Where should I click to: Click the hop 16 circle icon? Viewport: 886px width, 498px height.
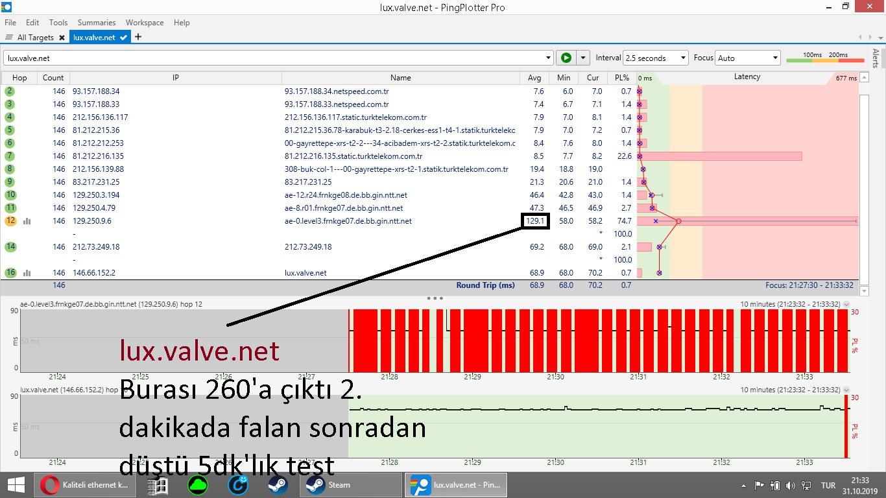pos(10,273)
